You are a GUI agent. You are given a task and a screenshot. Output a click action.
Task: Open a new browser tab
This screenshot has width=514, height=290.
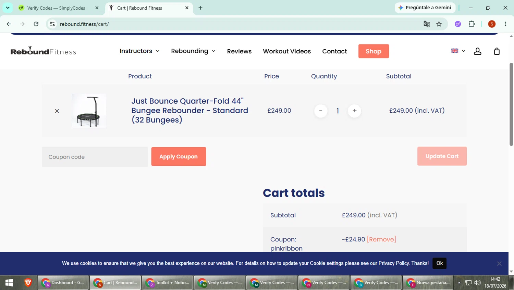[200, 8]
